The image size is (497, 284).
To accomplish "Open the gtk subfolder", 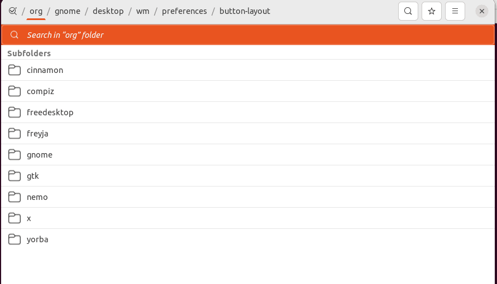I will (x=248, y=176).
